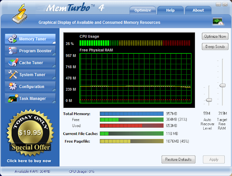Open the Configuration gear icon
The width and height of the screenshot is (232, 176).
coord(13,86)
